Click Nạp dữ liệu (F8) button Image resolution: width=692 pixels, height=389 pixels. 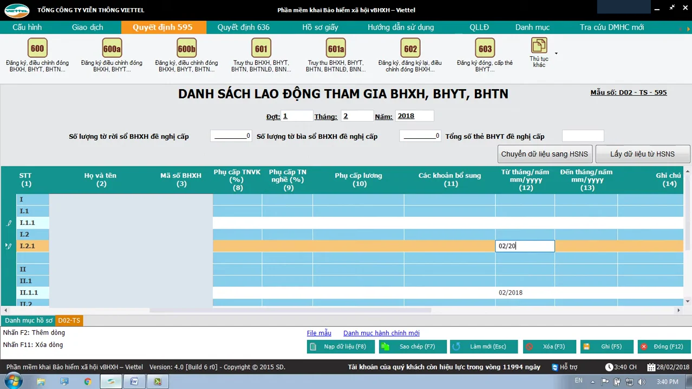click(x=341, y=346)
